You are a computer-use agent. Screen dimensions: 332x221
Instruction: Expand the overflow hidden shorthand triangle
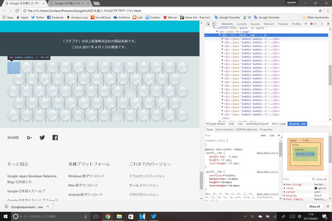coord(224,175)
